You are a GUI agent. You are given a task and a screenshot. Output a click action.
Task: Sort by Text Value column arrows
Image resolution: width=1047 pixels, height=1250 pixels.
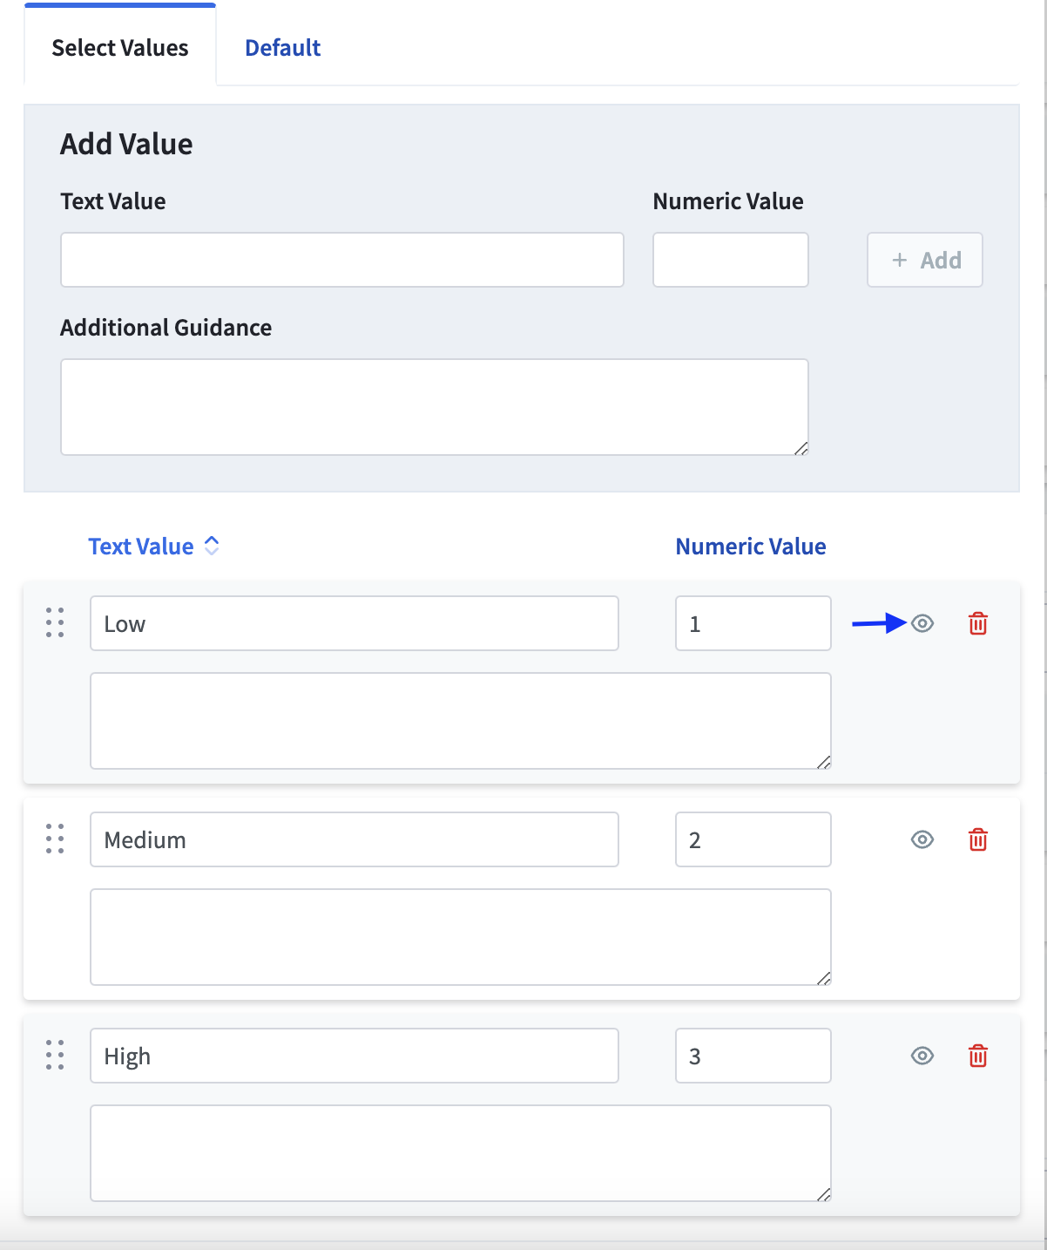tap(212, 546)
